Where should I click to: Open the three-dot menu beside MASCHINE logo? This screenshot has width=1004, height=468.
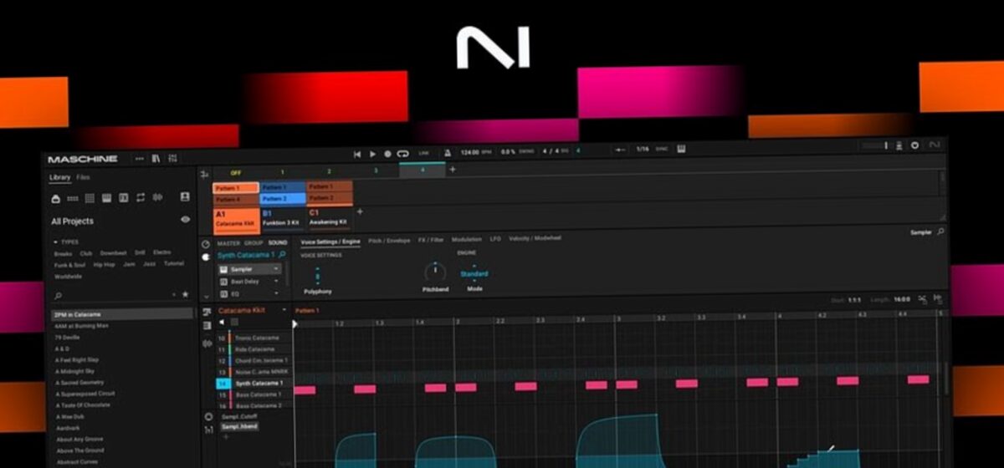(x=140, y=159)
